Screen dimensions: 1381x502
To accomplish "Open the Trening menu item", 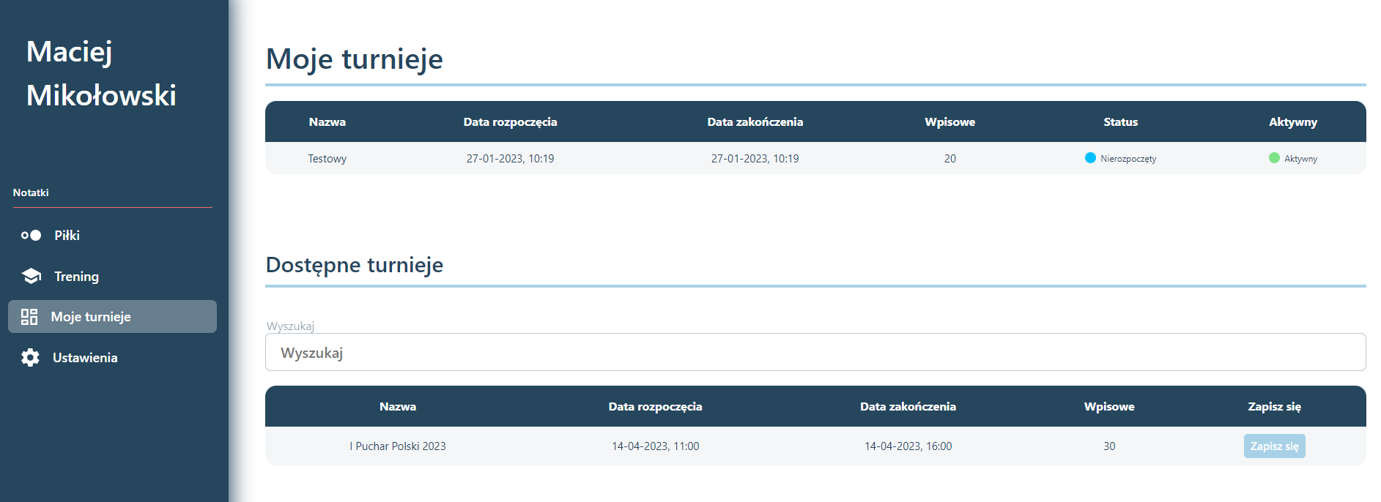I will pyautogui.click(x=76, y=277).
